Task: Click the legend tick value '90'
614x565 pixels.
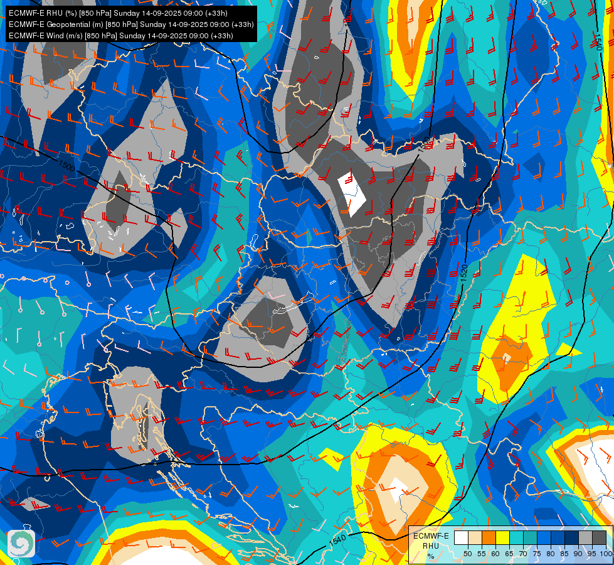Action: (x=578, y=554)
